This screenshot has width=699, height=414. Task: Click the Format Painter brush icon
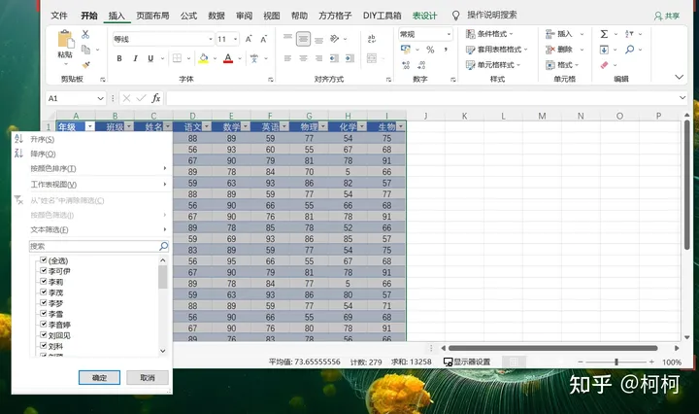86,65
